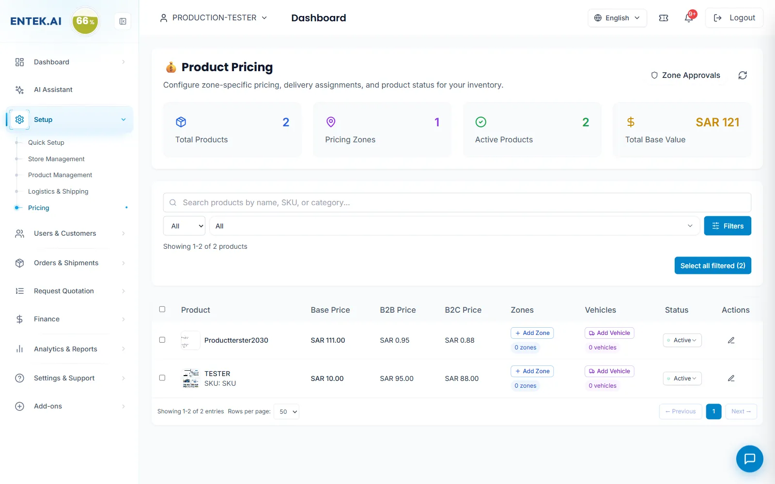Check the TESTER row checkbox
The image size is (775, 484).
[162, 378]
